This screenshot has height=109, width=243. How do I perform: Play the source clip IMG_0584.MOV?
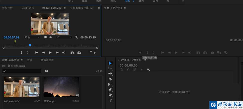(50, 53)
